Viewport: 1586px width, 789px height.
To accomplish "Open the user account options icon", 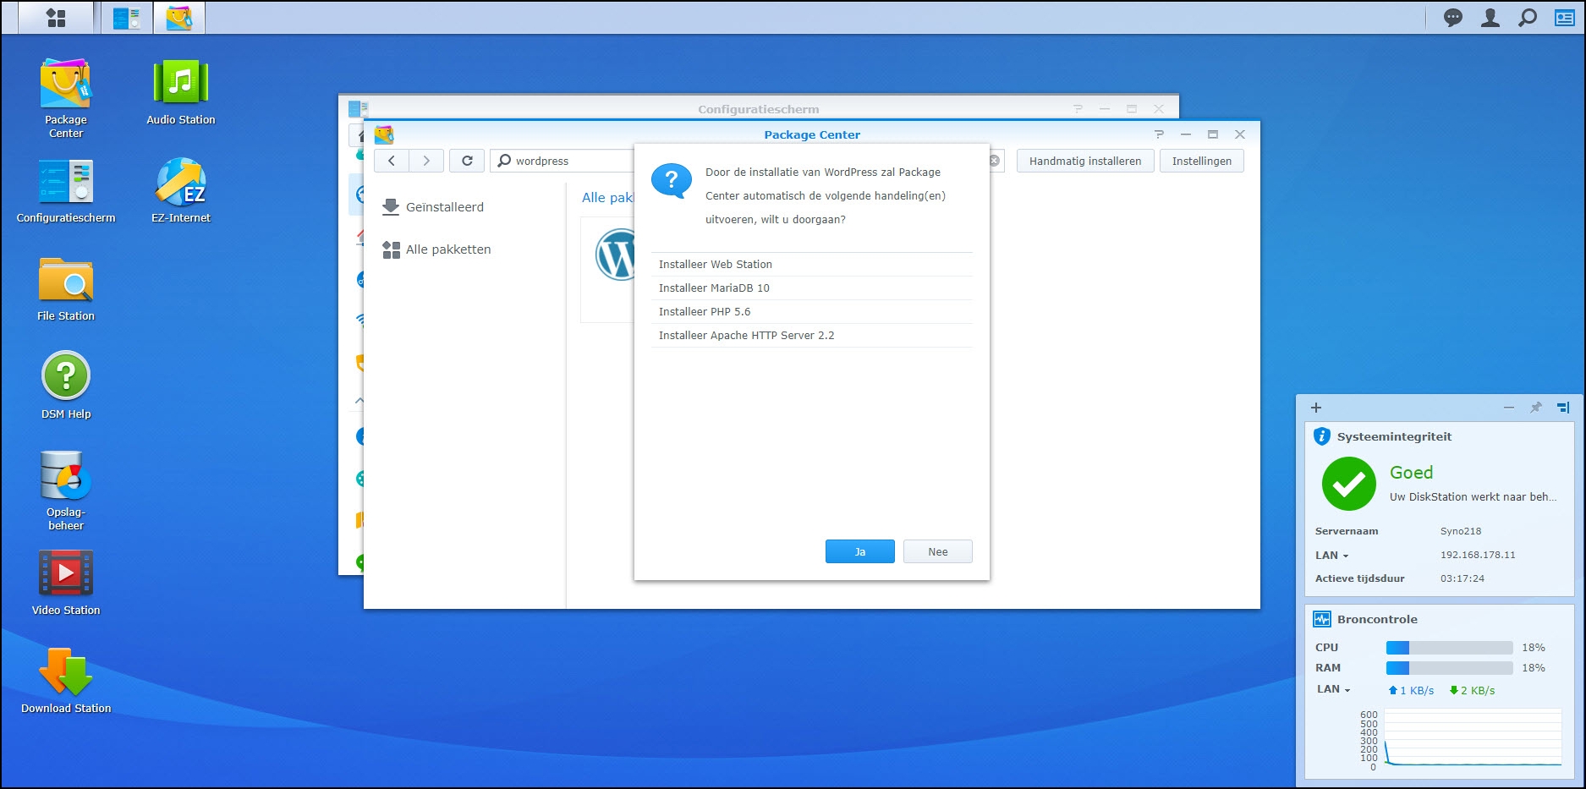I will (x=1490, y=17).
